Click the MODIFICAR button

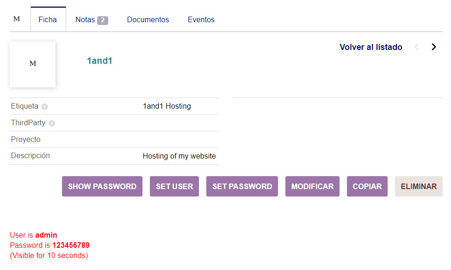pos(312,186)
